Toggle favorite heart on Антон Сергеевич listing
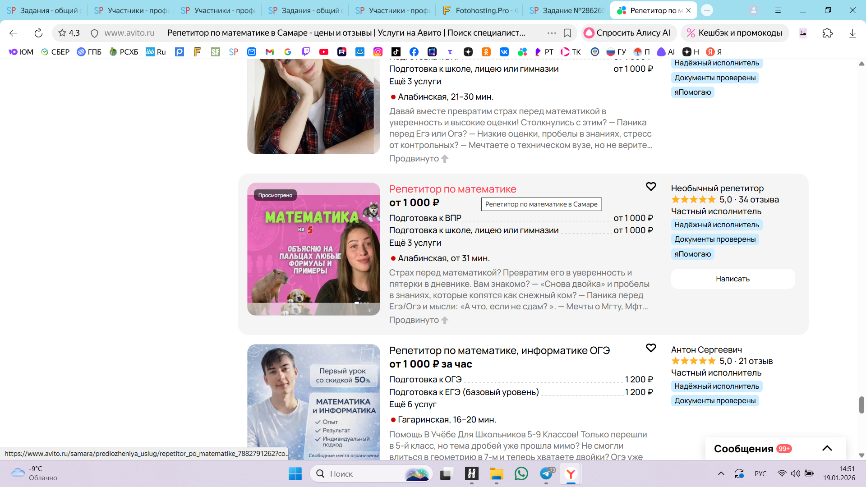866x487 pixels. pos(650,348)
